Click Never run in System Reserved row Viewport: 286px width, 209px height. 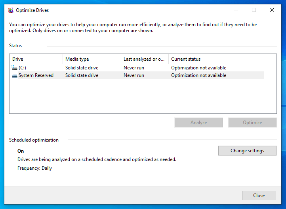coord(134,75)
